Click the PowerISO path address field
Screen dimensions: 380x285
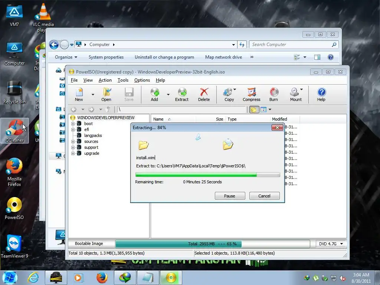click(181, 109)
